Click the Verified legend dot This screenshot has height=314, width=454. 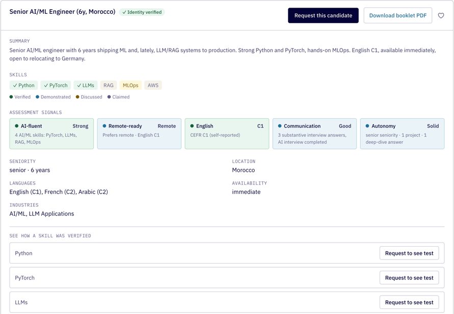[11, 97]
